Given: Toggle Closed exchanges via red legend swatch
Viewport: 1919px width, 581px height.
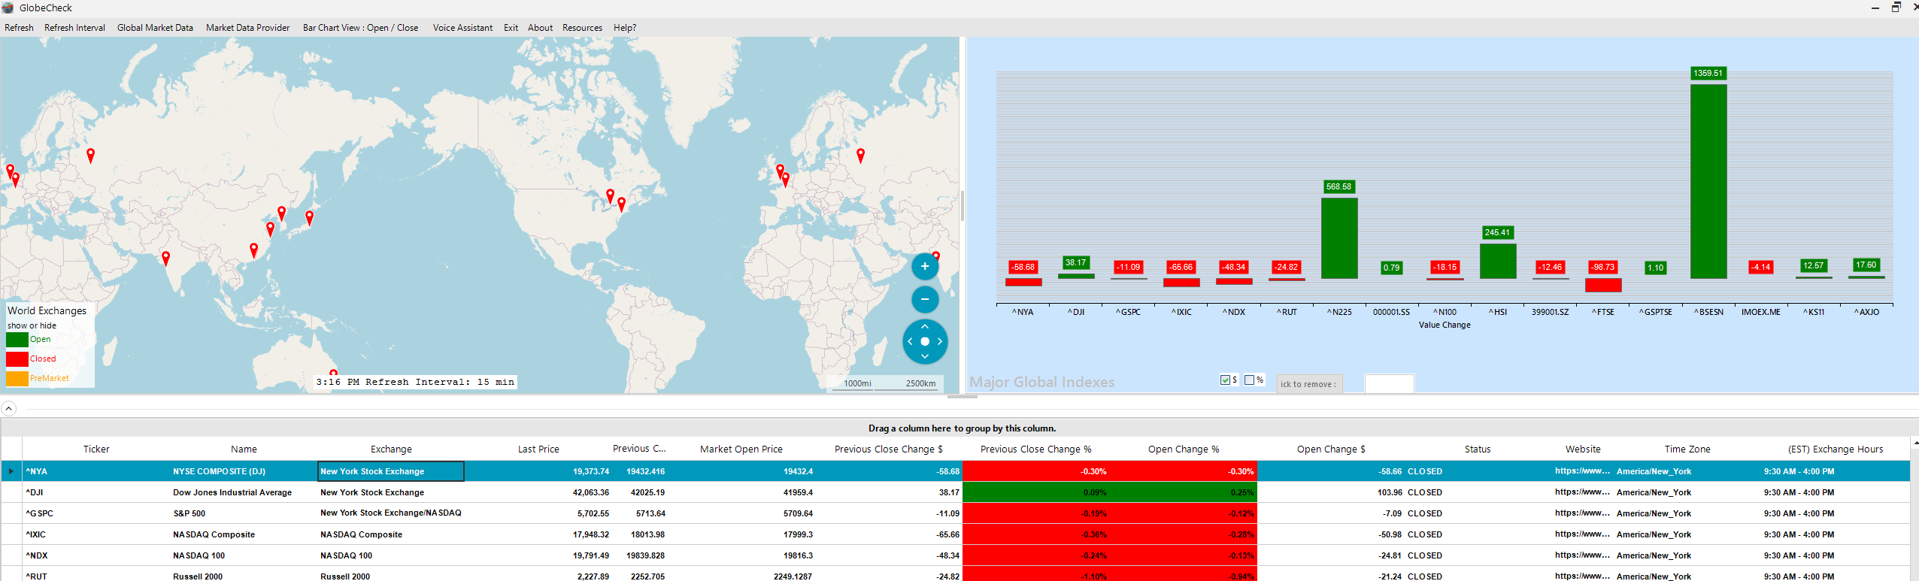Looking at the screenshot, I should (x=17, y=359).
